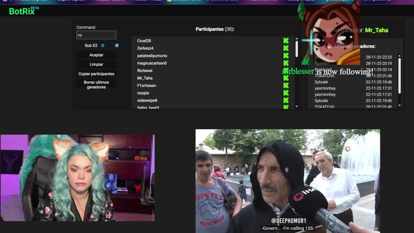Click the winners list scrollbar thumb
The height and width of the screenshot is (233, 414).
399,75
